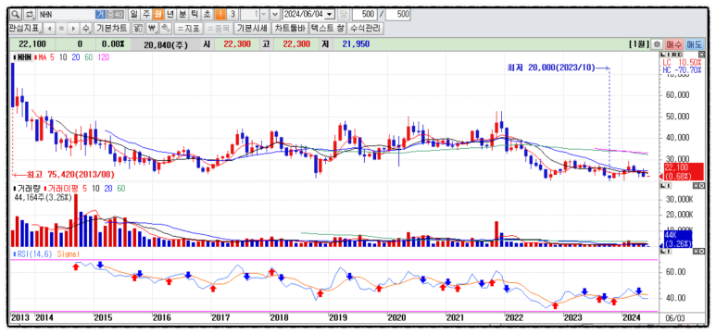Viewport: 716px width, 334px height.
Task: Open the 수 adjusted price dropdown button
Action: click(x=85, y=29)
